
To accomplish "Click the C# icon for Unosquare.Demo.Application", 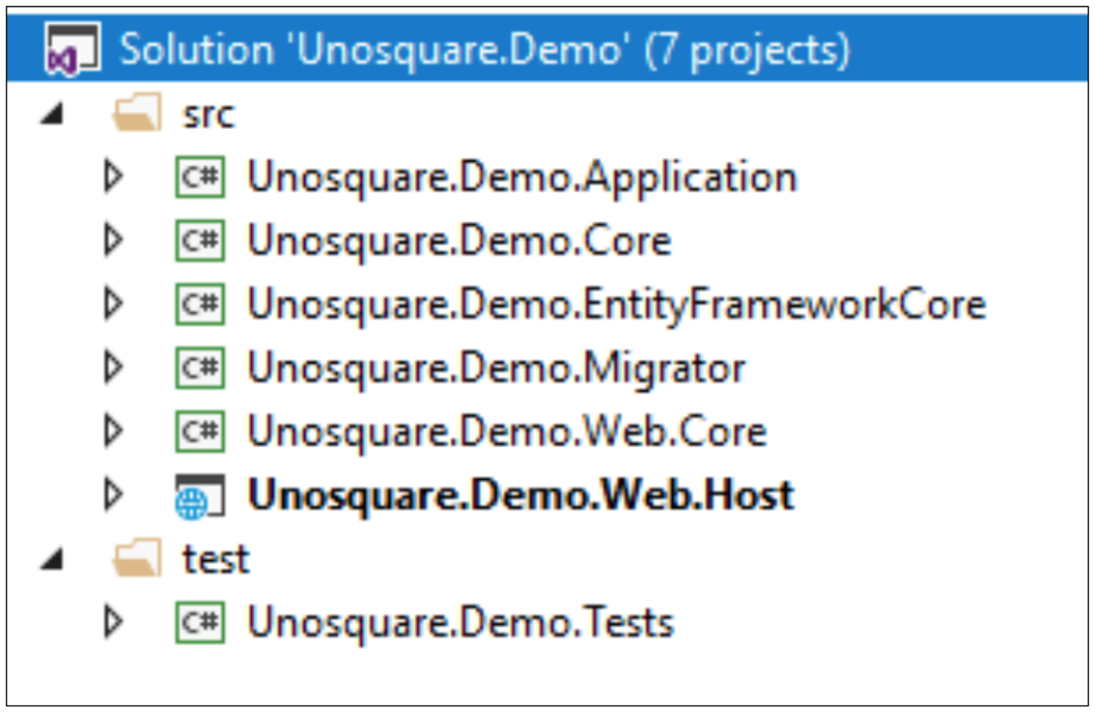I will [200, 177].
